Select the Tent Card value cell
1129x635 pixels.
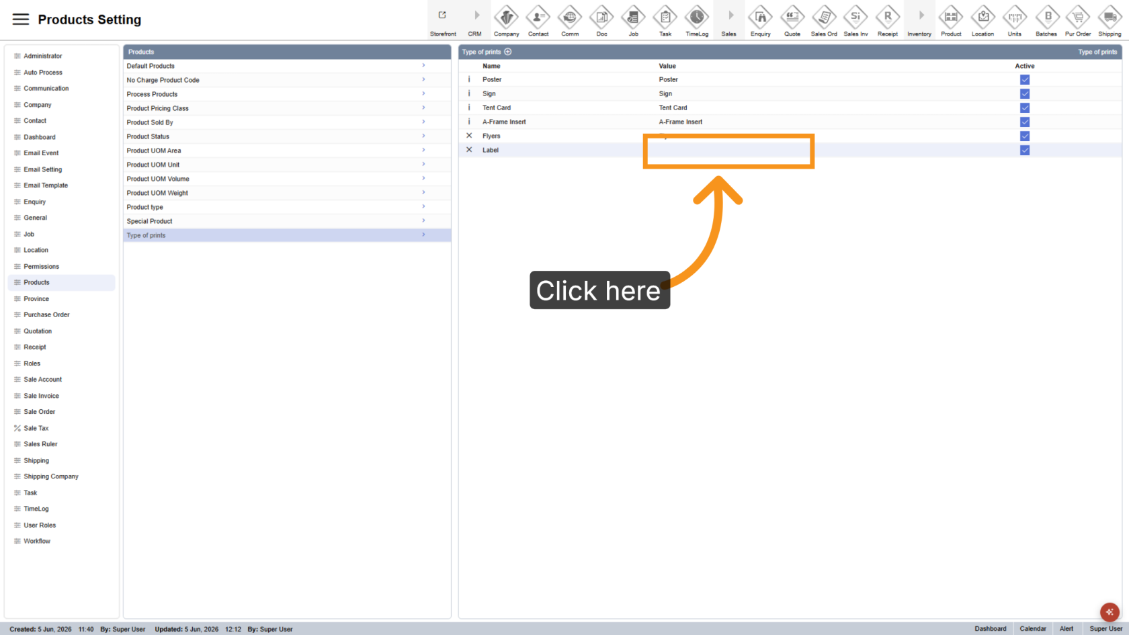click(673, 108)
